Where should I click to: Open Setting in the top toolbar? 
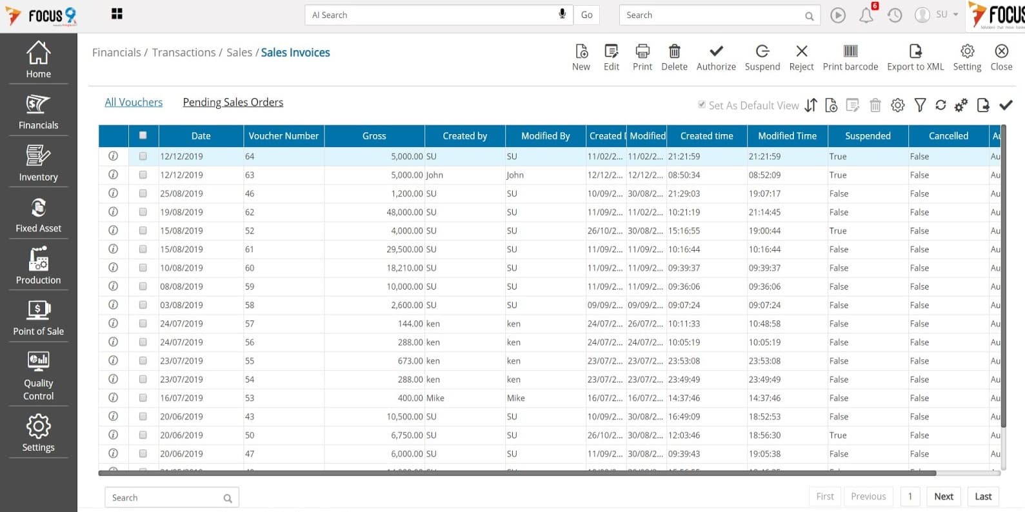click(967, 57)
